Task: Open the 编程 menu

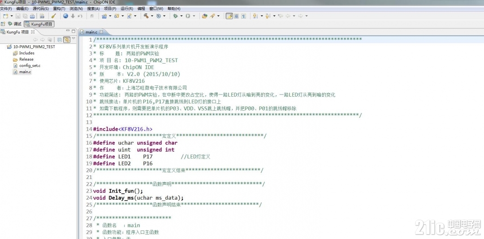Action: coord(141,9)
